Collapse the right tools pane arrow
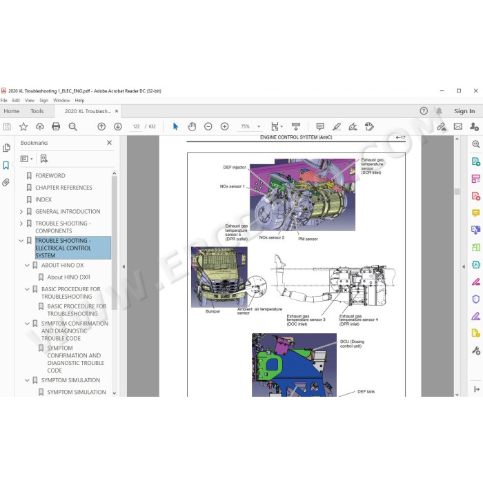Image resolution: width=483 pixels, height=483 pixels. click(464, 267)
